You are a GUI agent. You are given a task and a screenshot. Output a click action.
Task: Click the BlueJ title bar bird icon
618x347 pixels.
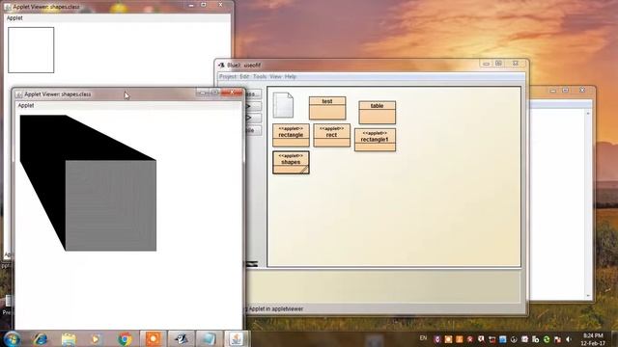point(222,65)
